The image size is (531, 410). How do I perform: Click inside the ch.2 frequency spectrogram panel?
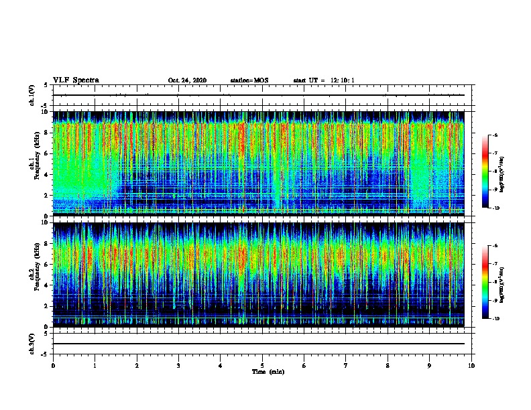point(258,275)
